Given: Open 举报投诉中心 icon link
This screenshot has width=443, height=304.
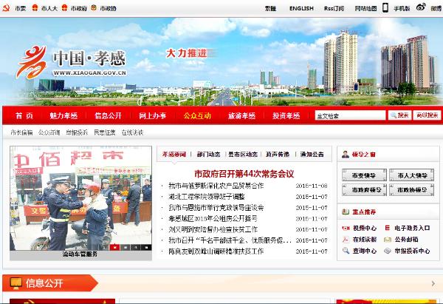Looking at the screenshot, I should [x=388, y=251].
